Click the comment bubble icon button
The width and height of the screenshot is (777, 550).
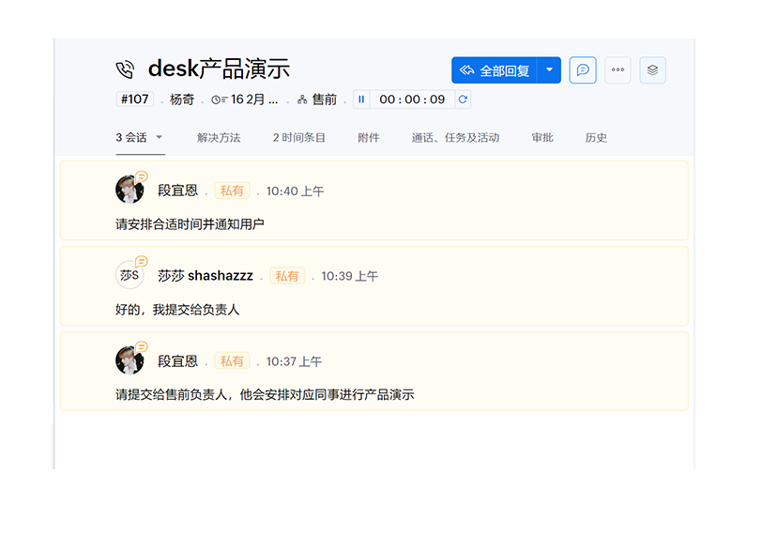[583, 69]
